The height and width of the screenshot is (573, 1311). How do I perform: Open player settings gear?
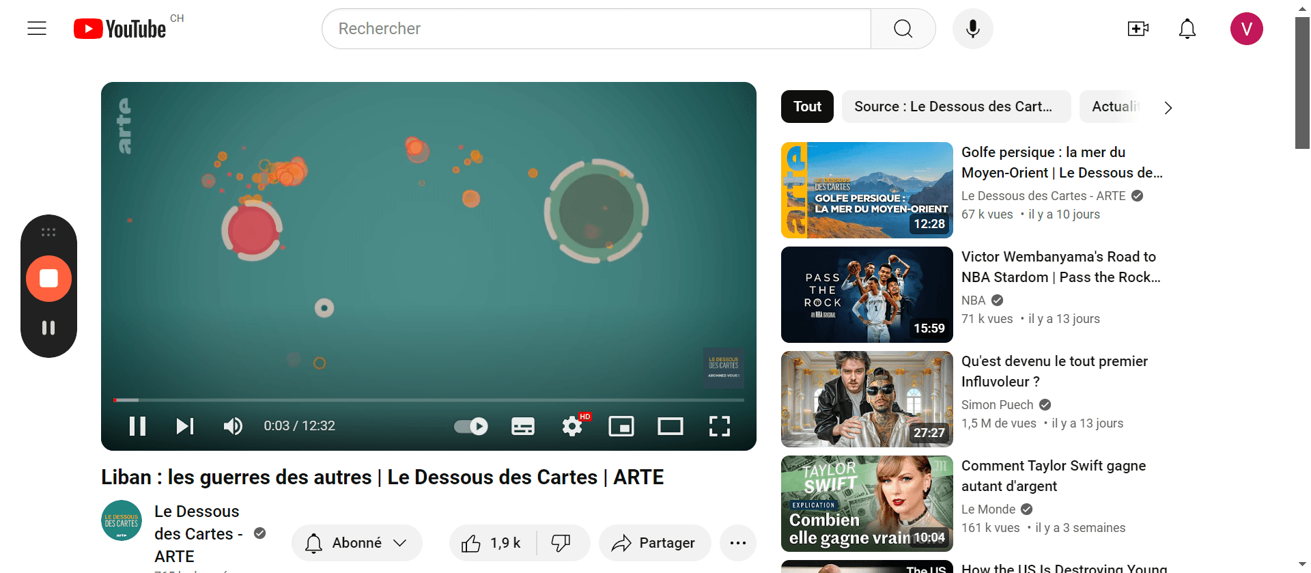573,426
